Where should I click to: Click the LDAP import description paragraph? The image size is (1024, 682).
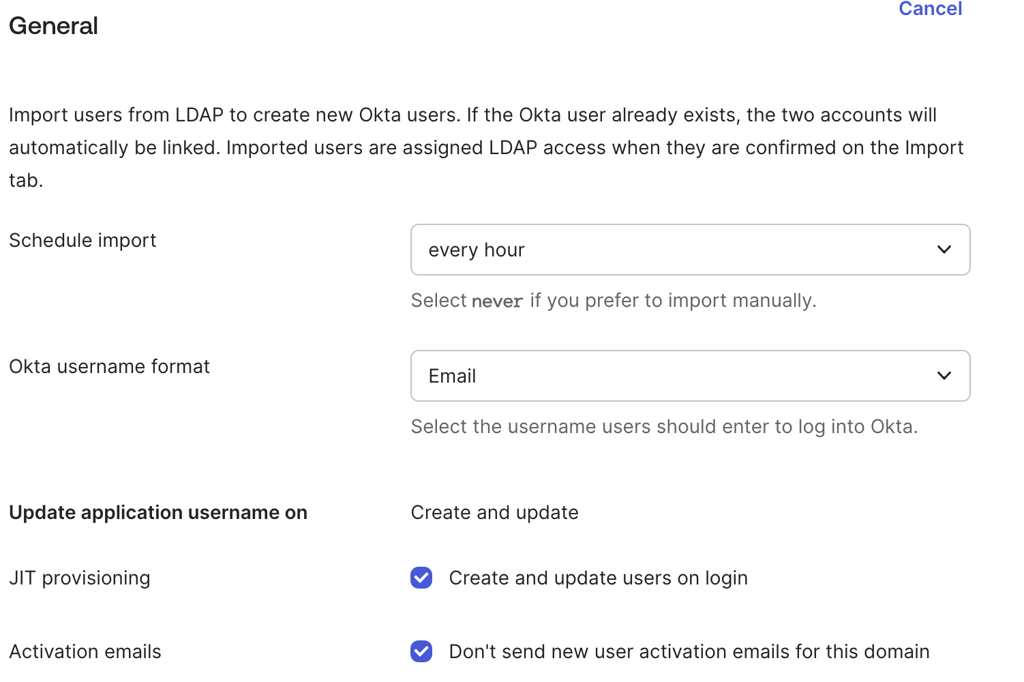point(485,147)
